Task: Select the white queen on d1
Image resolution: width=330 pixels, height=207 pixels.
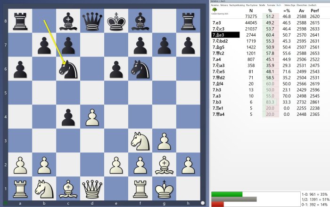Action: coord(91,185)
